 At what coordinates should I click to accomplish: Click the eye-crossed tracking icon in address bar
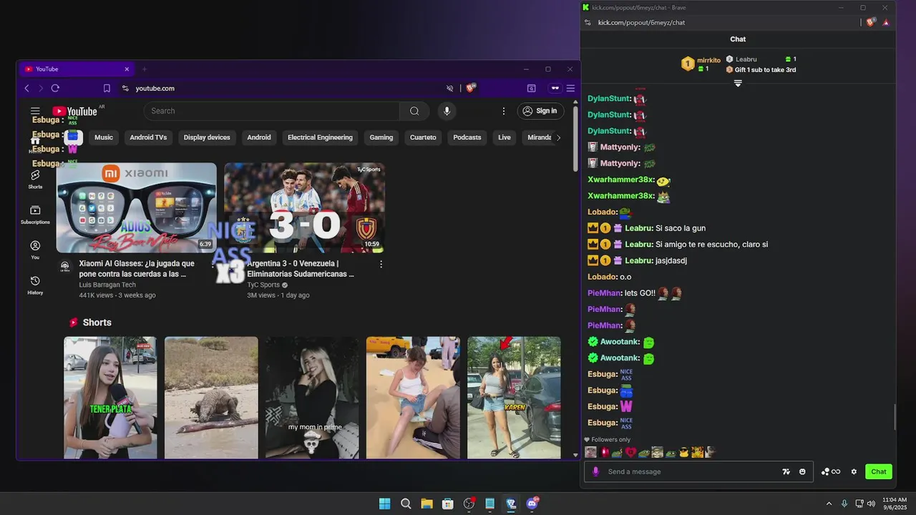[x=450, y=89]
